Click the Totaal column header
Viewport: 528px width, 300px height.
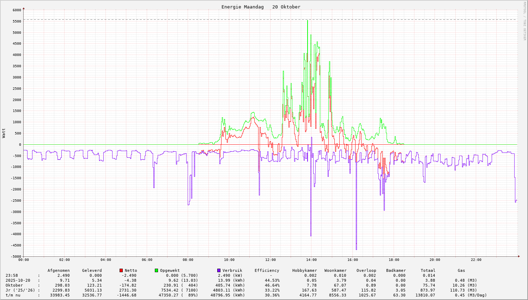pos(428,270)
